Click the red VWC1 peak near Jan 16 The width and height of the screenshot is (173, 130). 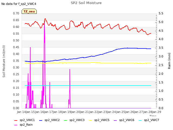click(x=45, y=19)
